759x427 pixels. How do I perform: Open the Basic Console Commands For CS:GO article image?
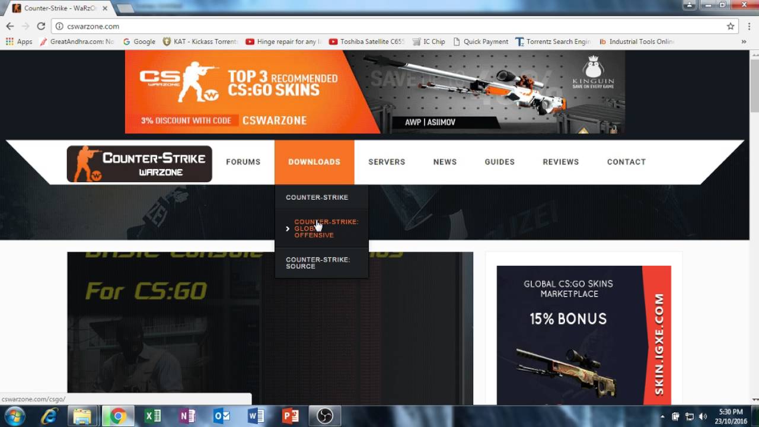270,328
